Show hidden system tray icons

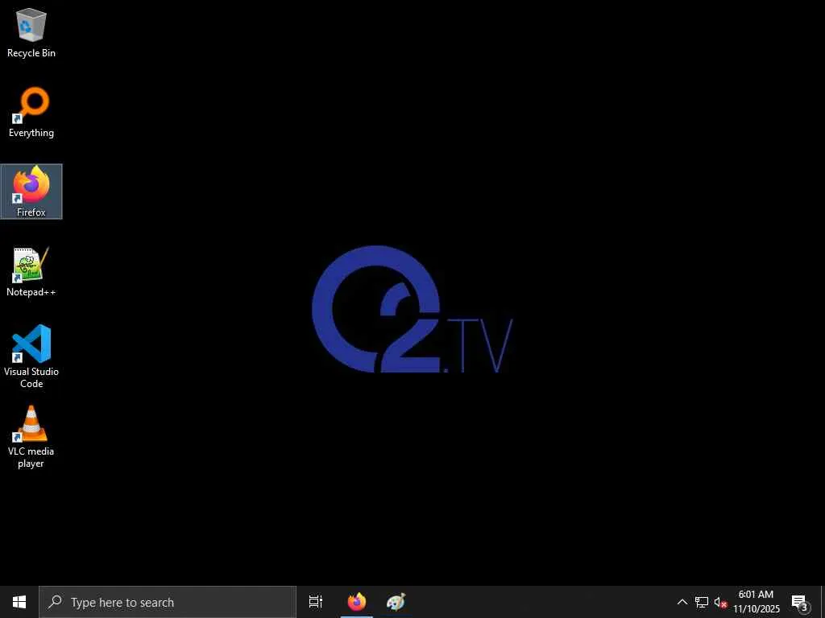click(682, 602)
